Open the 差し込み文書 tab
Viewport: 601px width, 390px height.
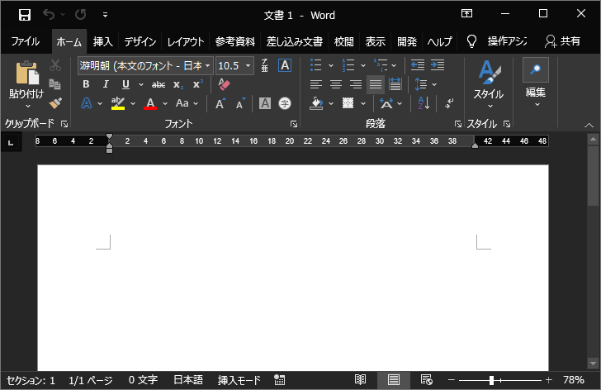pyautogui.click(x=295, y=41)
